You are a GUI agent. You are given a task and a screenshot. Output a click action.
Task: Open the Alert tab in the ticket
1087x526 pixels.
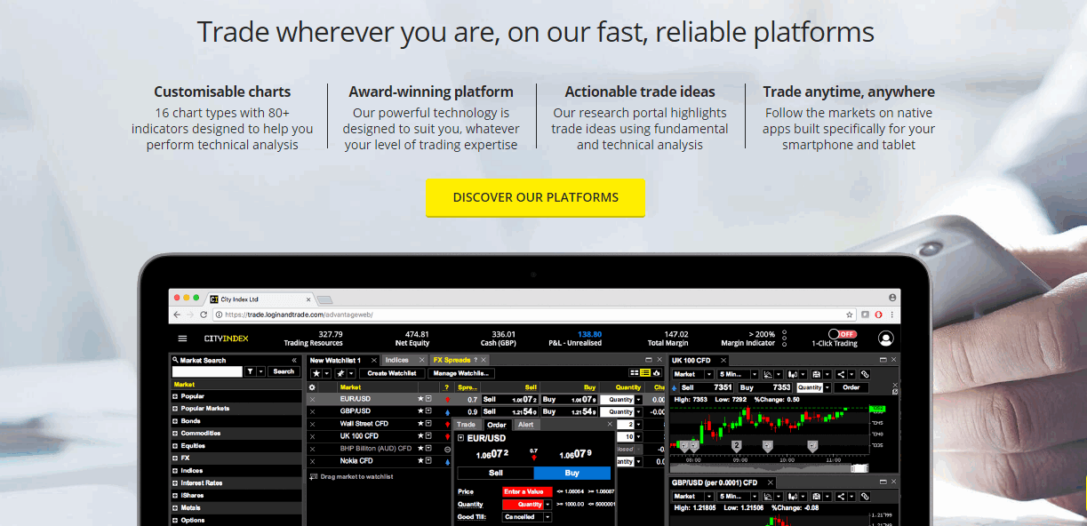click(x=526, y=425)
